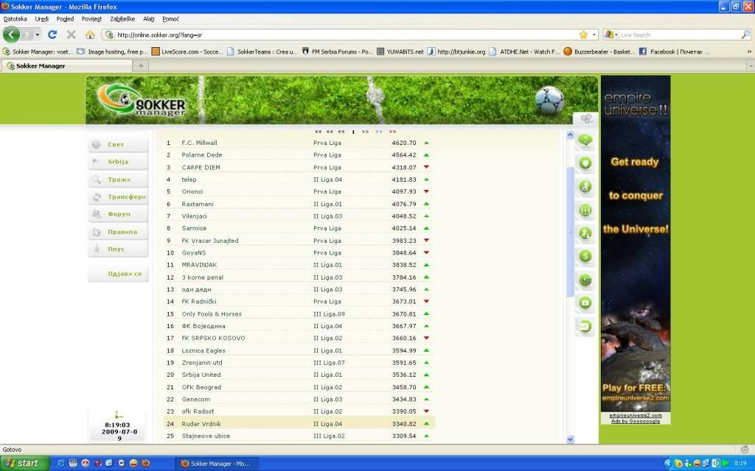Open the Alati menu
This screenshot has height=471, width=755.
(x=149, y=18)
